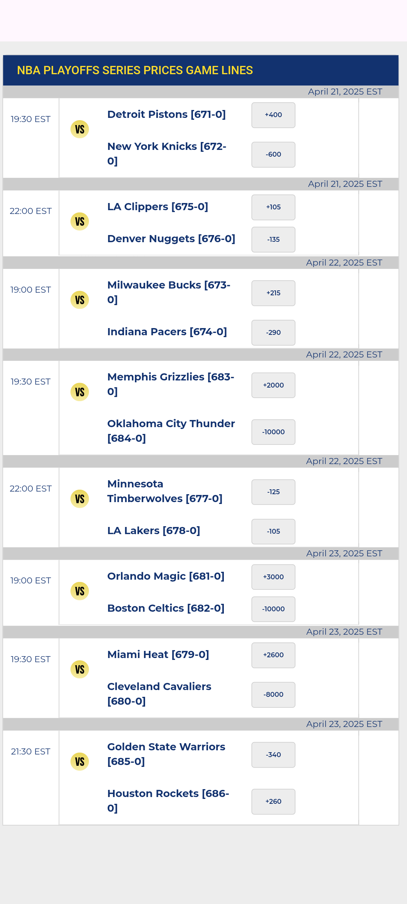Click the VS icon for Warriors-Rockets matchup

pos(80,762)
